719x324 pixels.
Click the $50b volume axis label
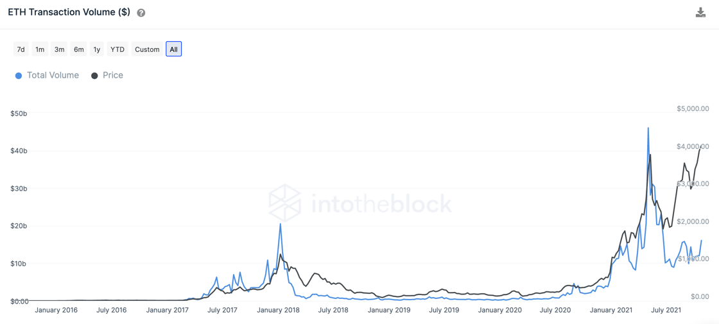coord(19,114)
